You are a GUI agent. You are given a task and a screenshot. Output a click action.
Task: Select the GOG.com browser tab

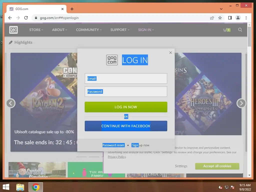pyautogui.click(x=36, y=9)
